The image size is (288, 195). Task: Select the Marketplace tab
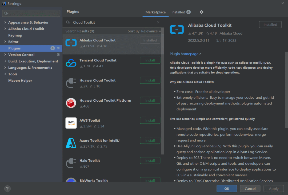coord(155,12)
